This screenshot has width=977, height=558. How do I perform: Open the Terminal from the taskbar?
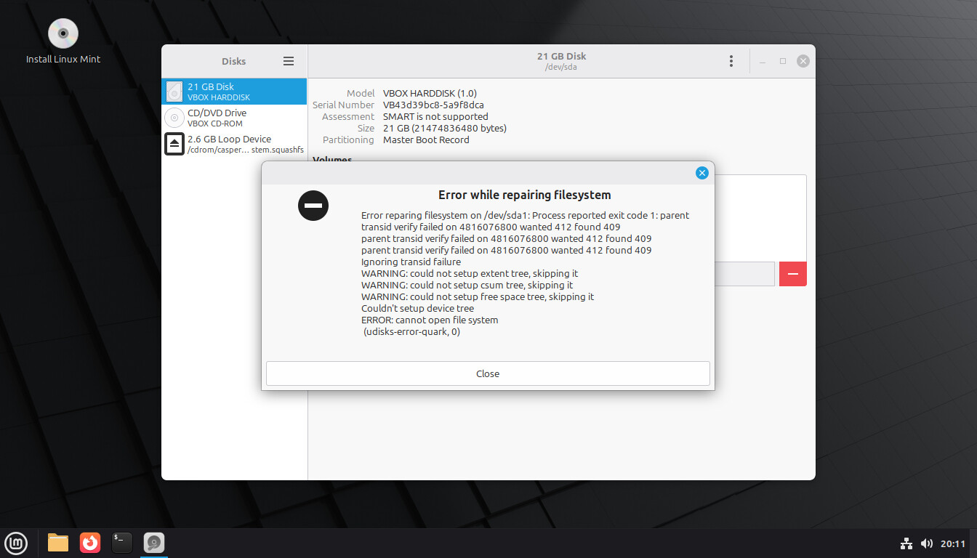point(122,543)
